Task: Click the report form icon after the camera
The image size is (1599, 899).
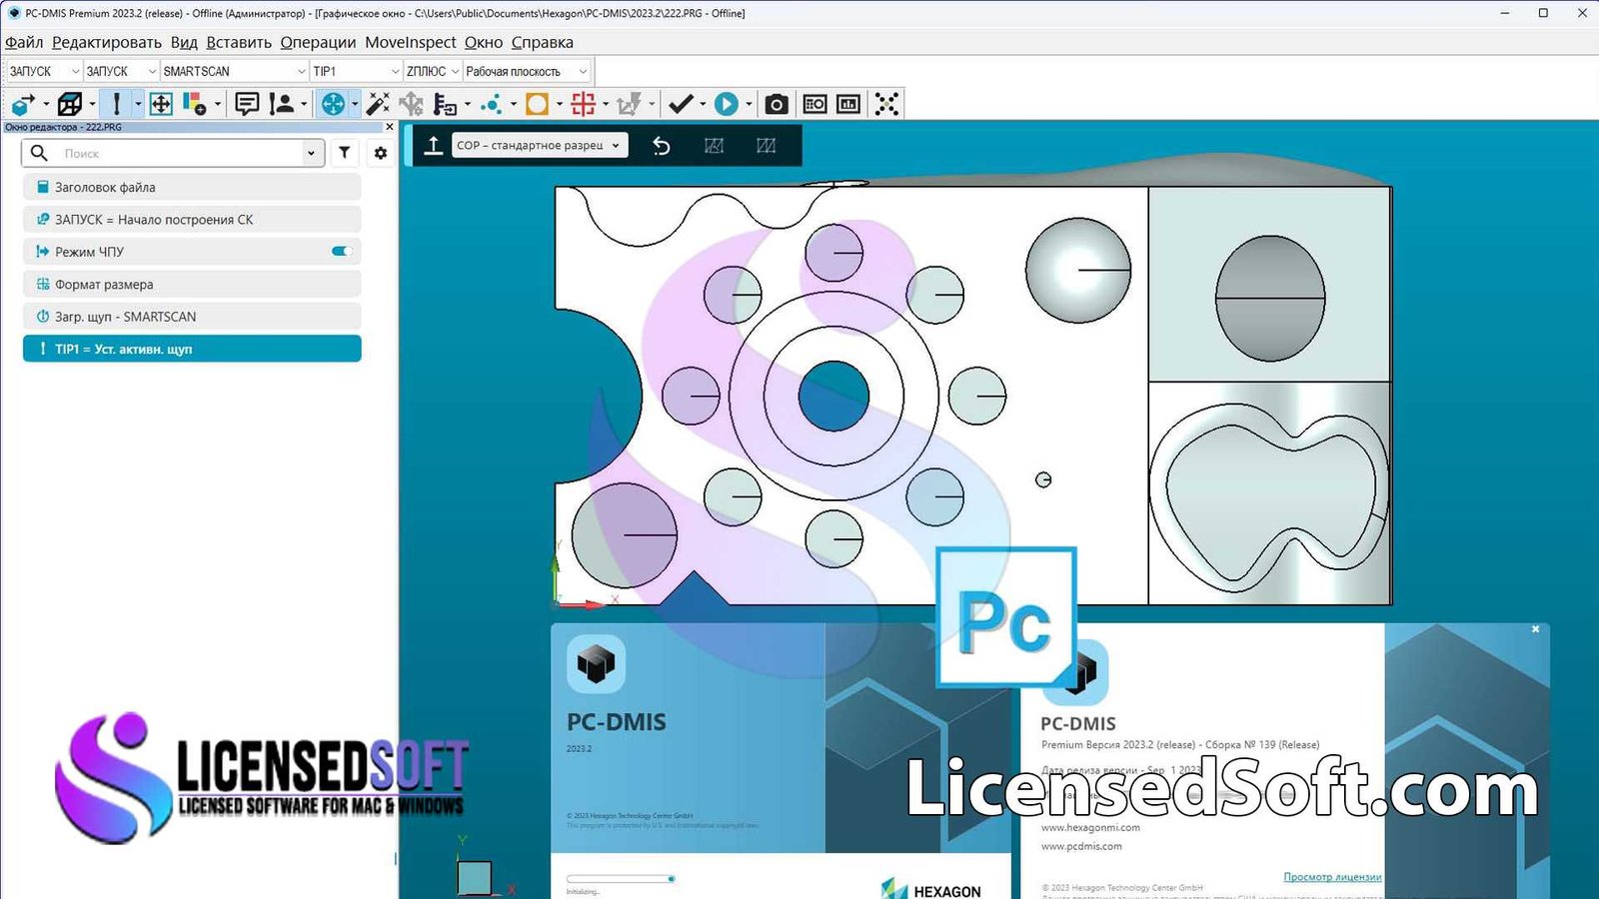Action: 814,104
